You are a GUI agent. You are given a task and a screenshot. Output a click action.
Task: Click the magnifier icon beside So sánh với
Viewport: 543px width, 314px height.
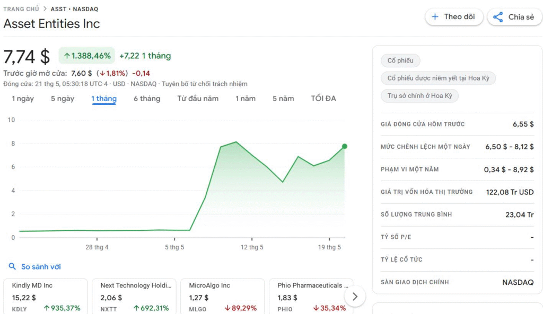(12, 266)
